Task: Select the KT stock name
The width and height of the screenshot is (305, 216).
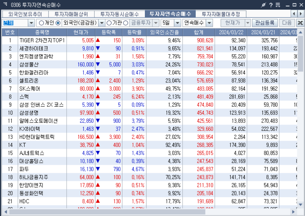Action: click(x=23, y=145)
